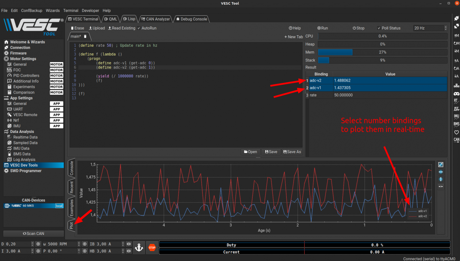Adjust the 20 Hz poll rate spinner

pyautogui.click(x=445, y=28)
